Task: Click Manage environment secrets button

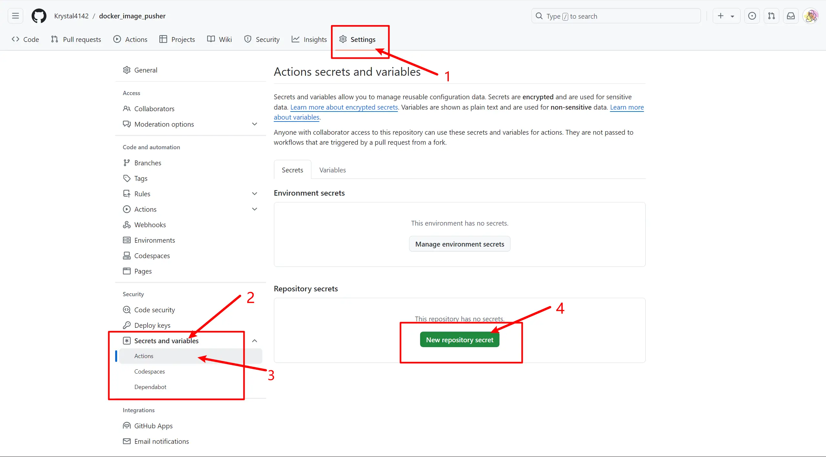Action: click(459, 244)
